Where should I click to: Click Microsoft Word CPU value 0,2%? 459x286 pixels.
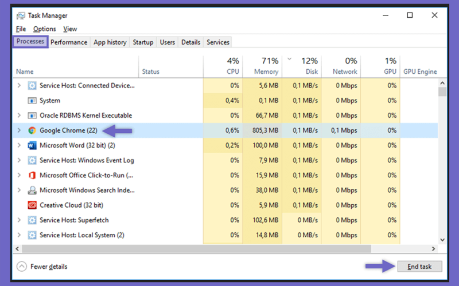232,145
